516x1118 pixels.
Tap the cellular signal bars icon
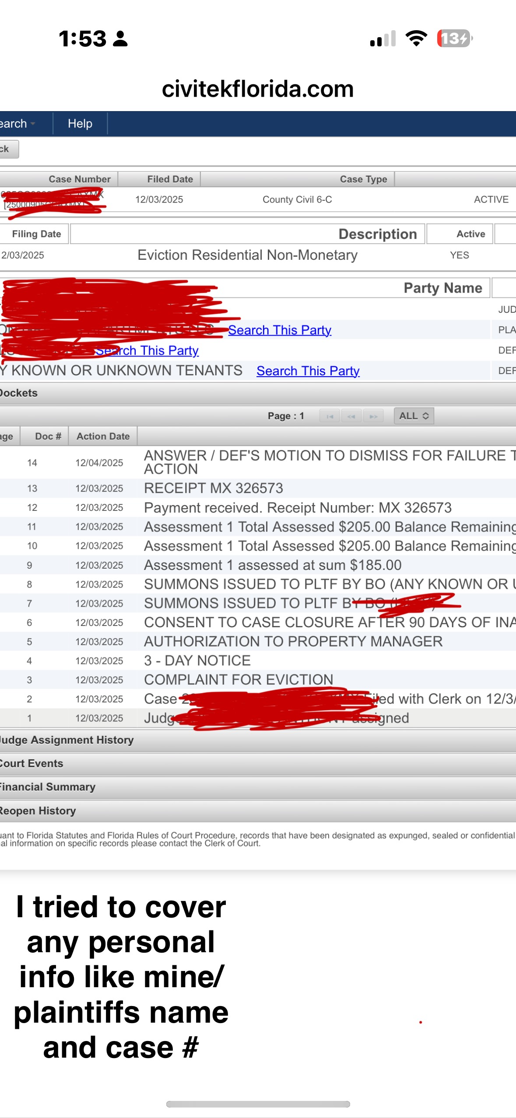[x=383, y=38]
